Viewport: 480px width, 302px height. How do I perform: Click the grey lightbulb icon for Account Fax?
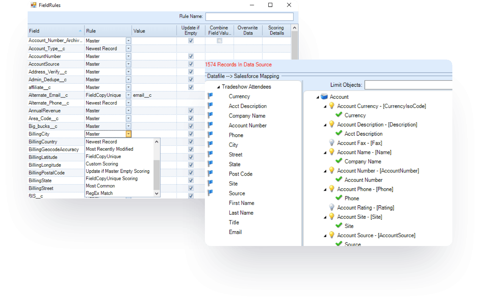(x=331, y=142)
